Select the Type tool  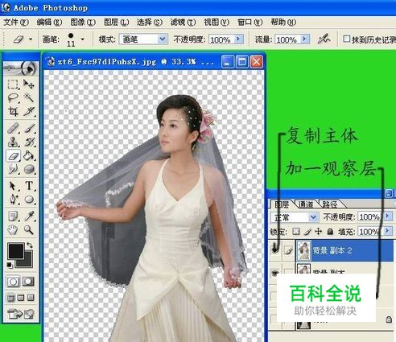point(28,186)
